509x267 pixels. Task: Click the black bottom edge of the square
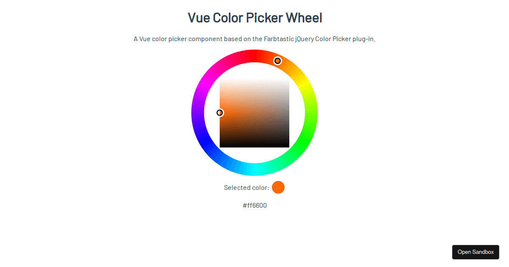(255, 146)
